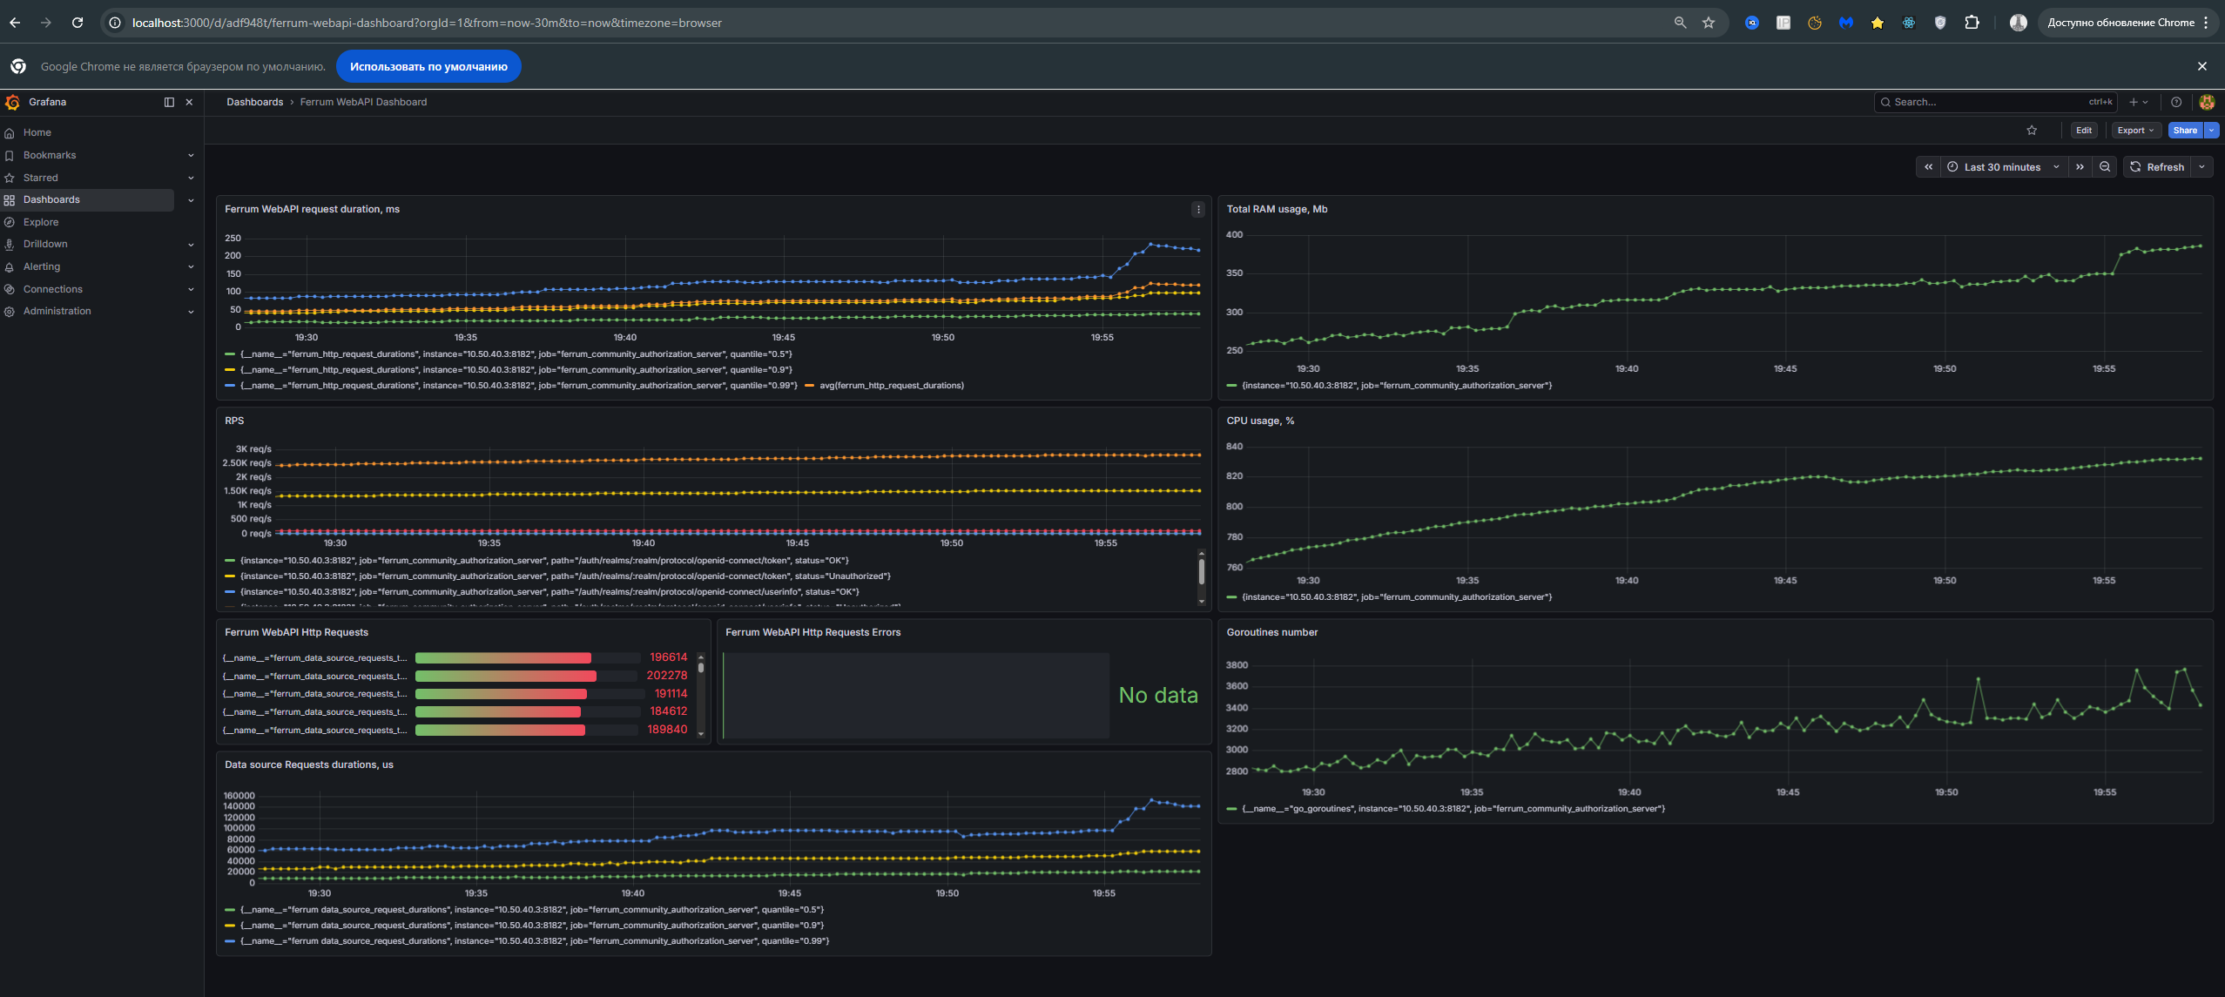
Task: Click the Grafana logo
Action: 13,102
